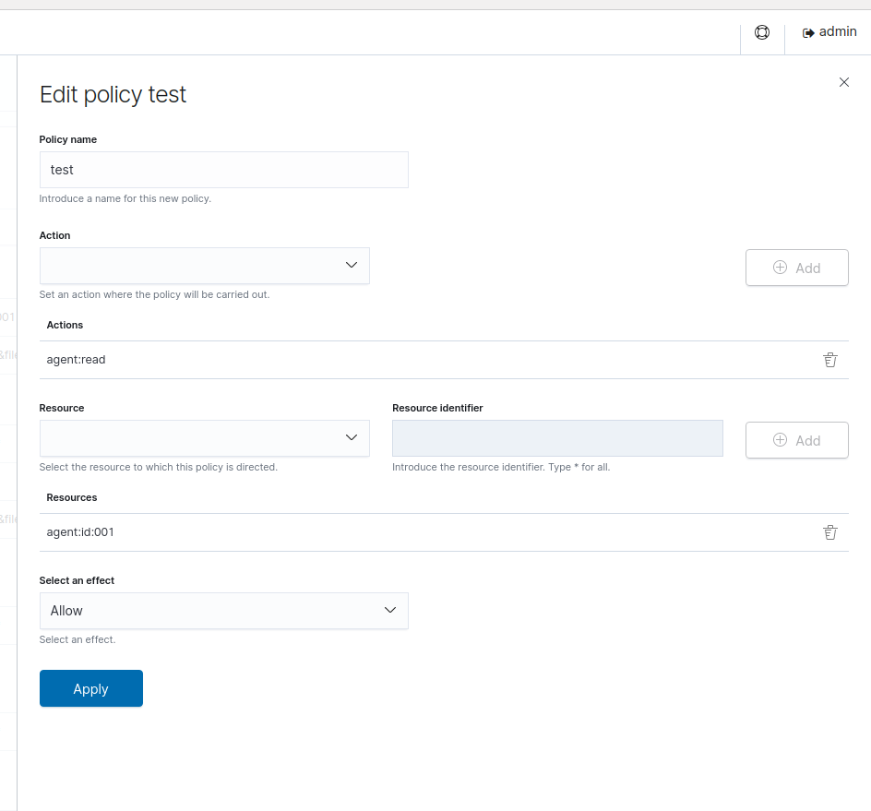
Task: Delete the agent:read action with trash icon
Action: (829, 360)
